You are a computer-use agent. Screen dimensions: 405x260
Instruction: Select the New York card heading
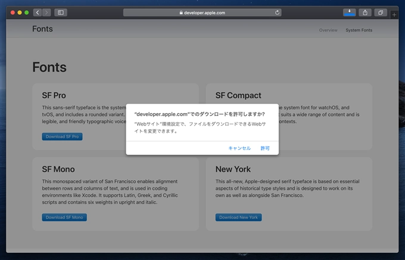point(233,169)
